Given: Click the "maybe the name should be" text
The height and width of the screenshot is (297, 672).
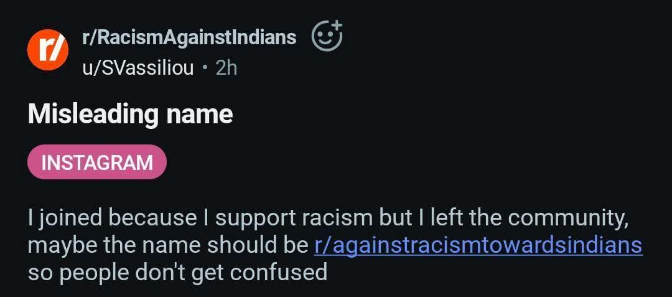Looking at the screenshot, I should 168,245.
